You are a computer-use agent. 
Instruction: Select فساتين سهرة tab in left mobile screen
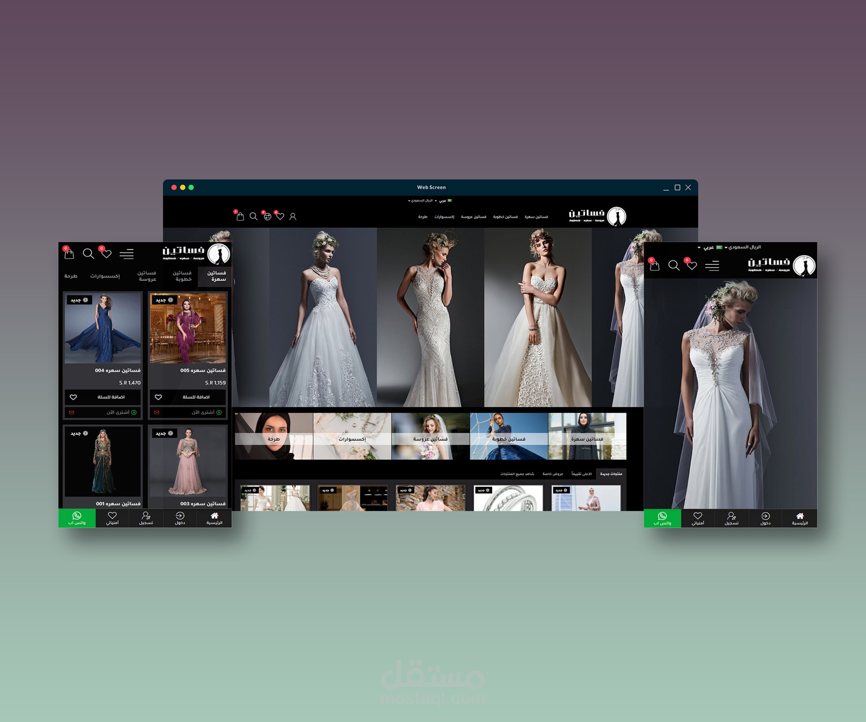coord(216,276)
